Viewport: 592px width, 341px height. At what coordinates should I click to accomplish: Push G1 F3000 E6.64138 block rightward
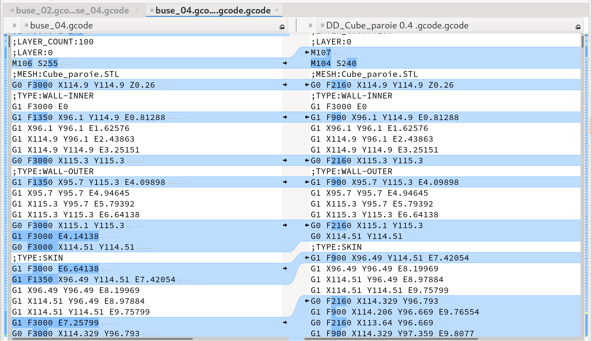[x=285, y=269]
